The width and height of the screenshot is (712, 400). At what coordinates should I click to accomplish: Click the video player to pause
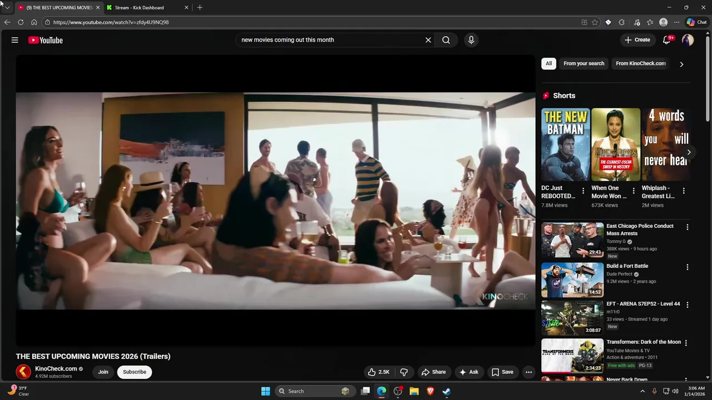point(275,200)
